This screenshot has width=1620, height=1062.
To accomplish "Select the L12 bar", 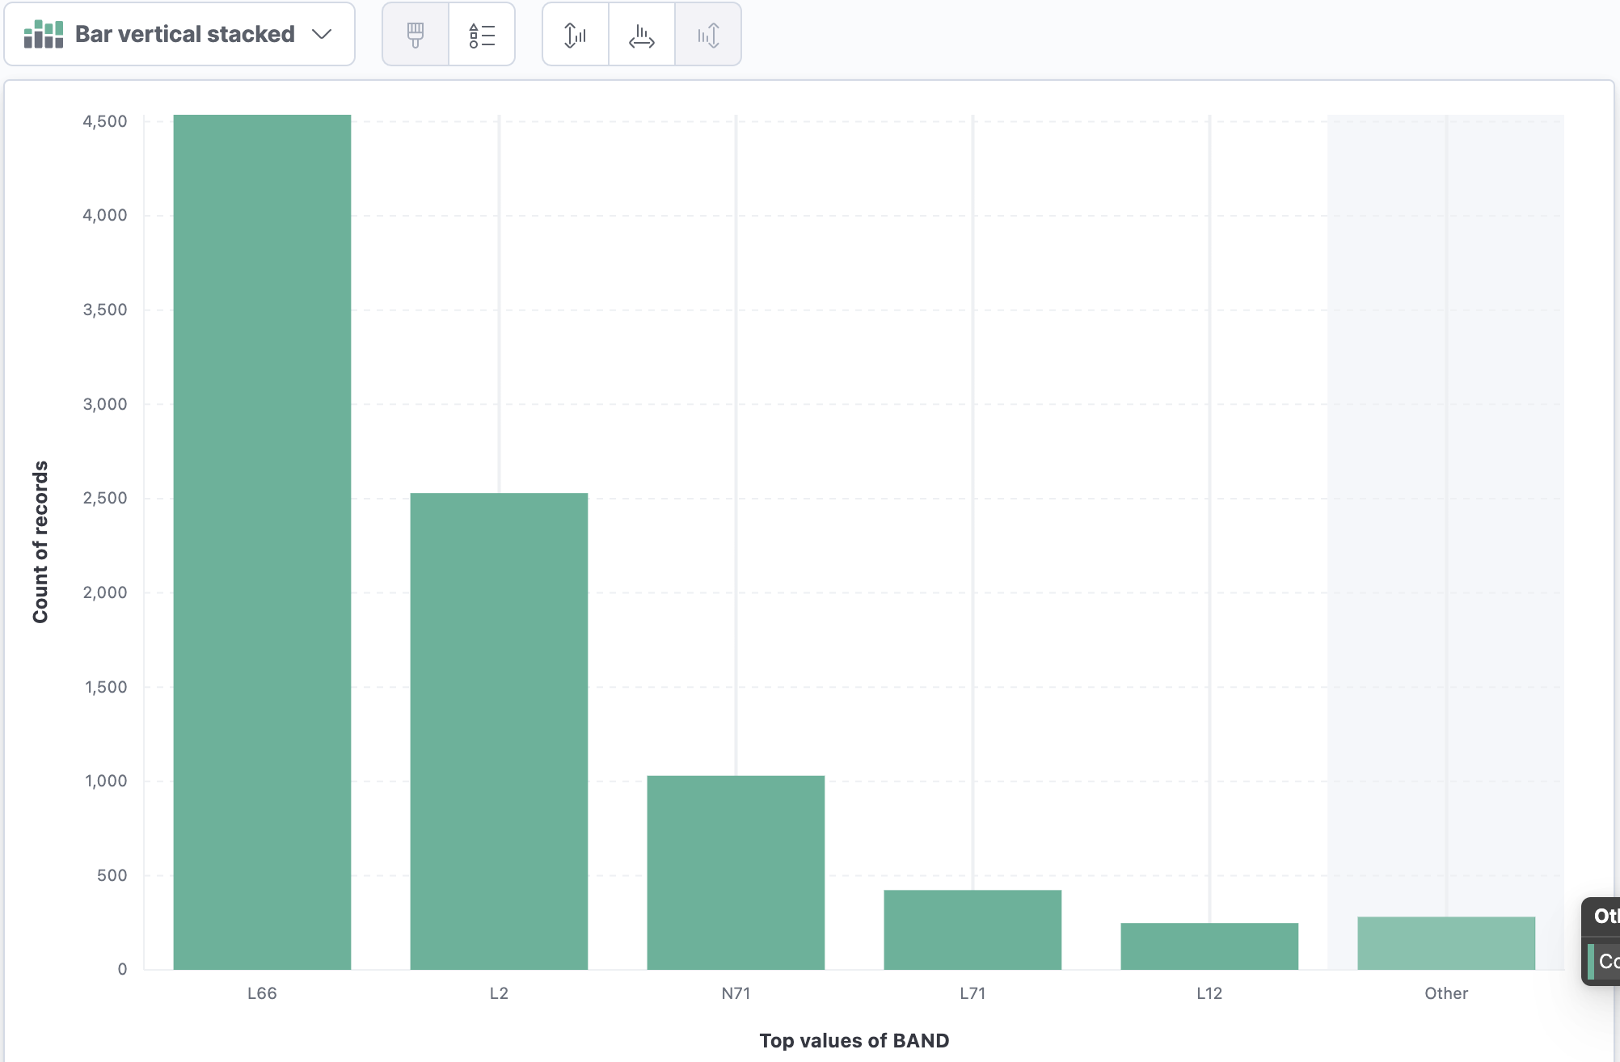I will pos(1209,946).
